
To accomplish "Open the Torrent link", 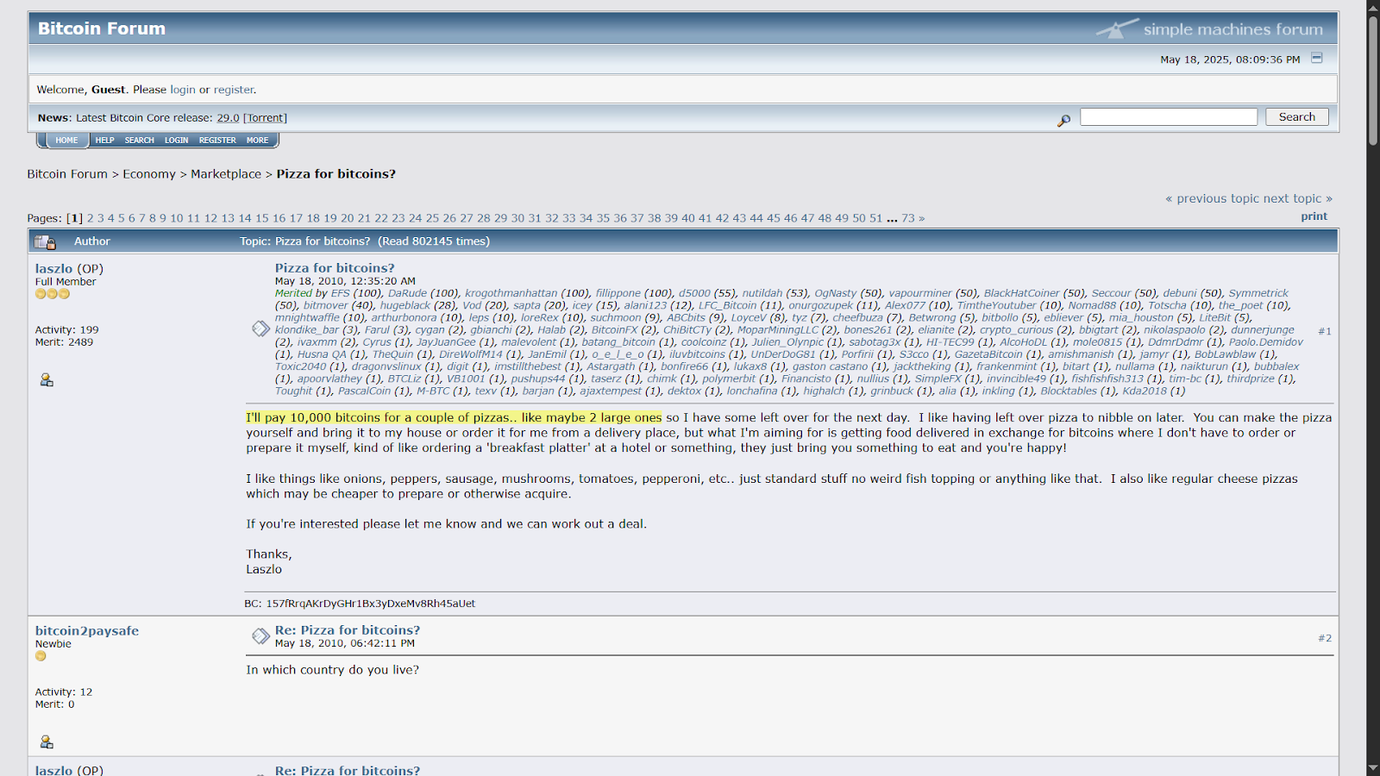I will click(x=265, y=118).
